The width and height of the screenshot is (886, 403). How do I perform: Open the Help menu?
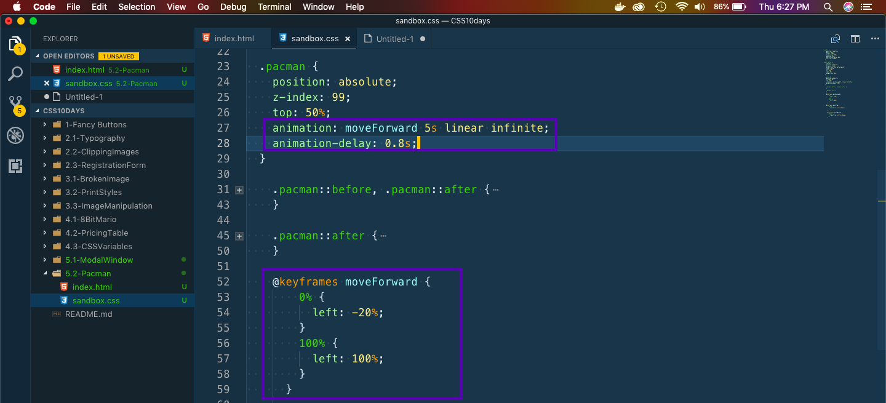tap(355, 7)
